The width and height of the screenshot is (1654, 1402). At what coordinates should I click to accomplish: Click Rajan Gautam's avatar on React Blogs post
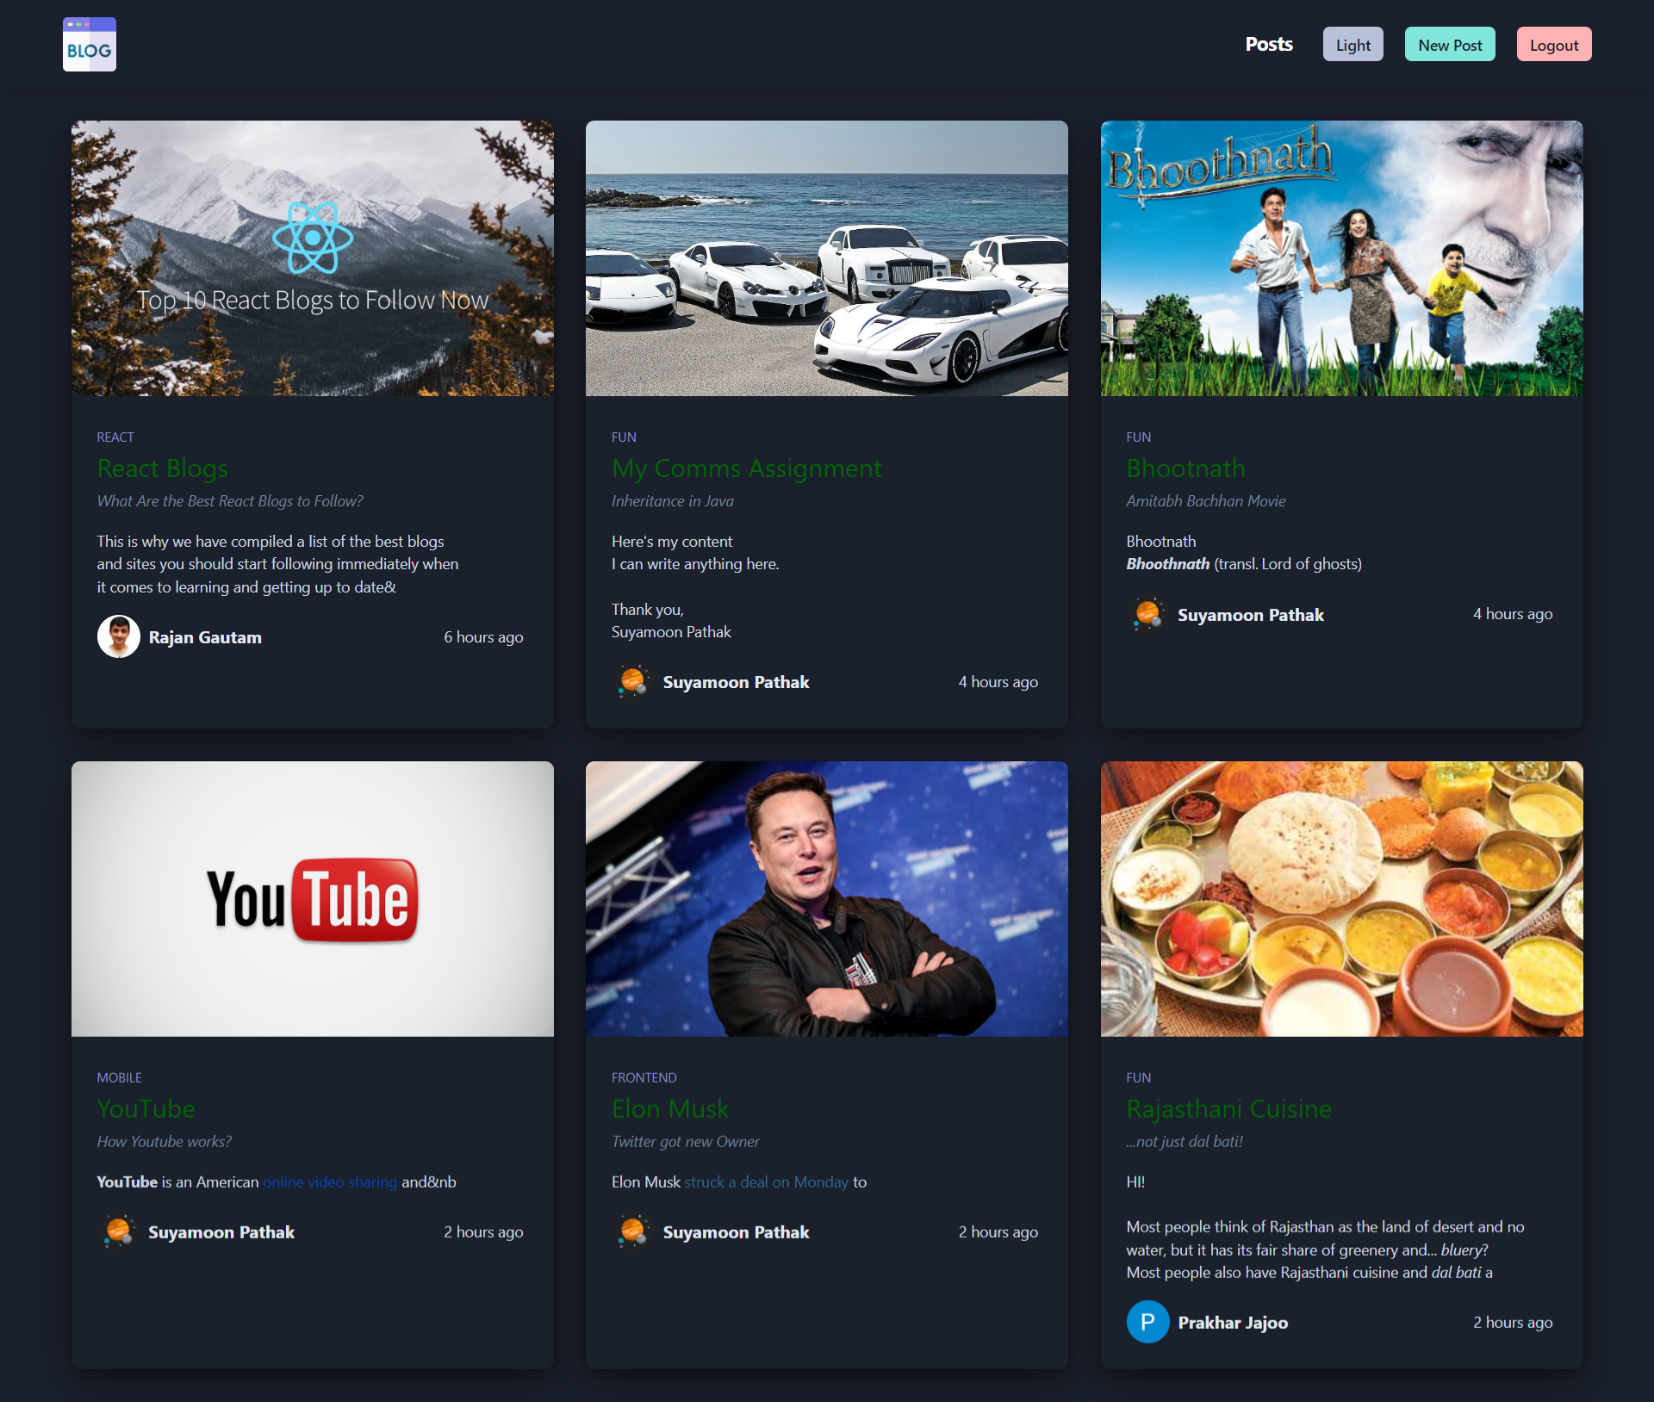point(118,636)
